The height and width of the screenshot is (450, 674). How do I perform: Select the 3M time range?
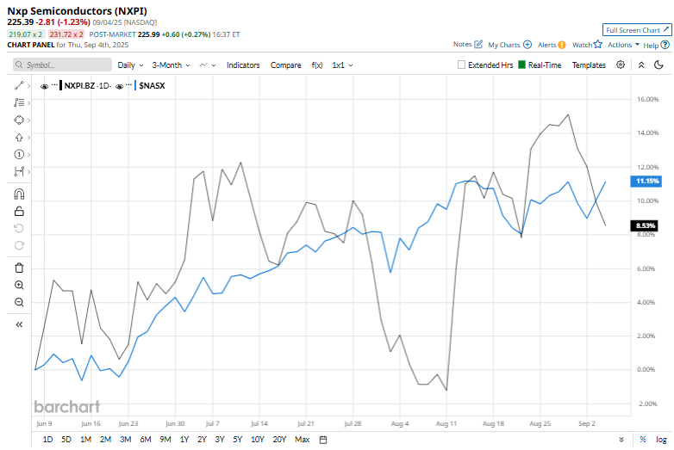[x=126, y=440]
